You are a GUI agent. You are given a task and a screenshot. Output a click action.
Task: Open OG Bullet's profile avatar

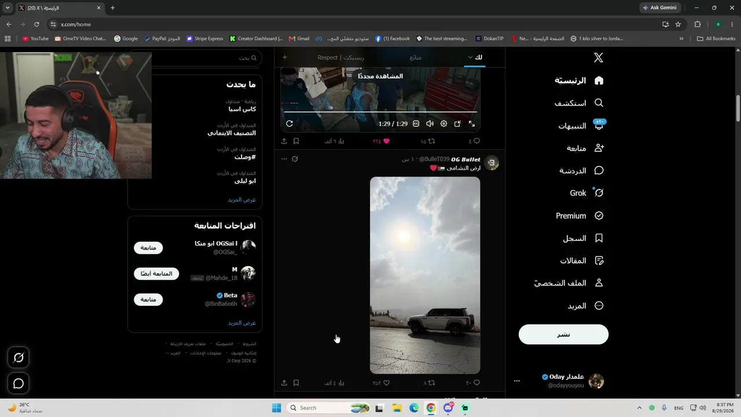491,163
